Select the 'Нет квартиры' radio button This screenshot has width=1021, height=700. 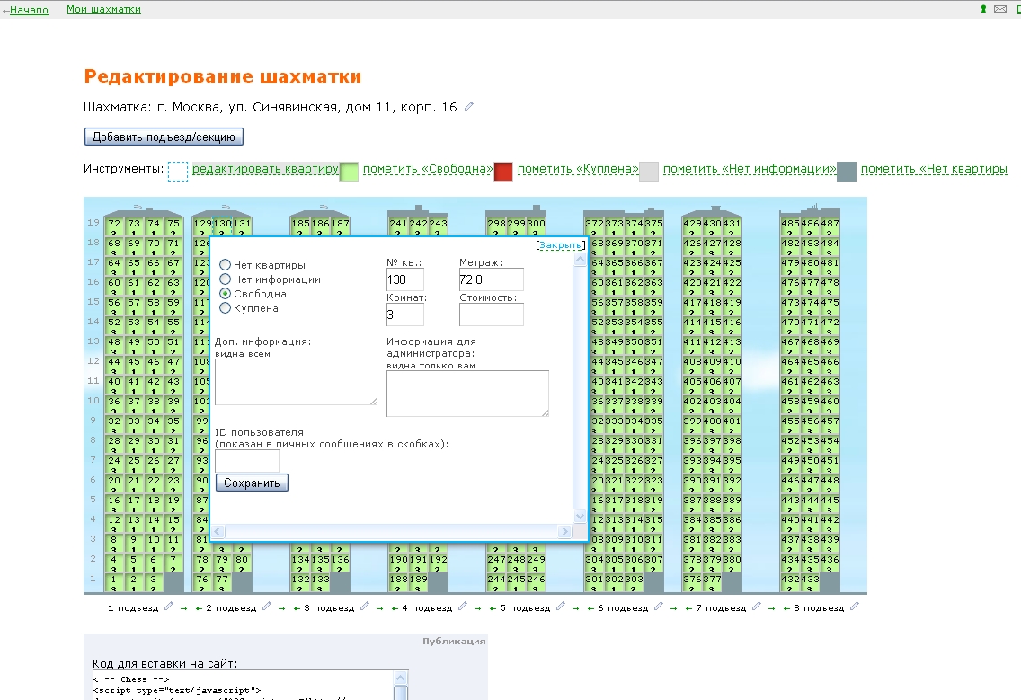click(x=225, y=265)
